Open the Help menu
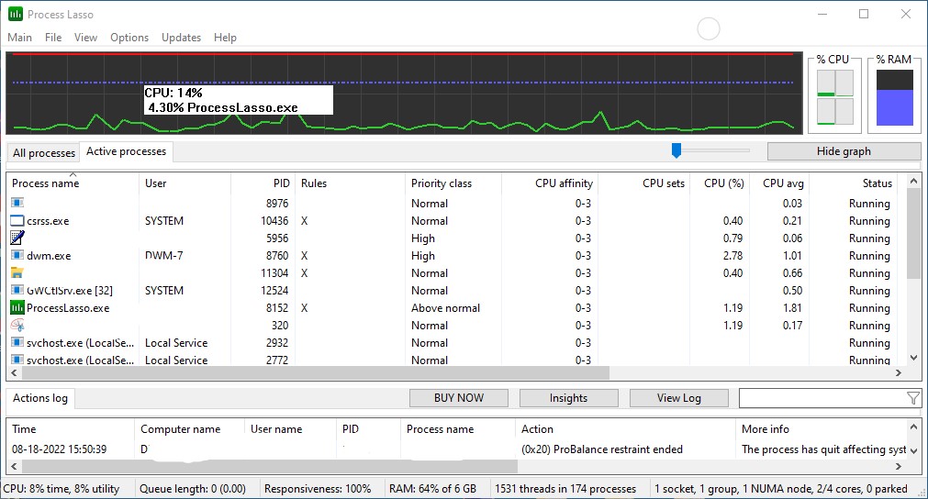 (x=225, y=38)
